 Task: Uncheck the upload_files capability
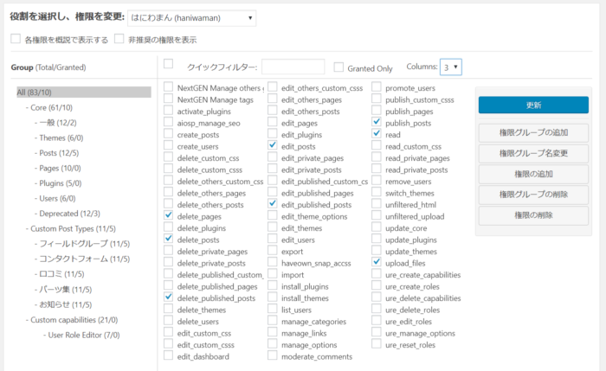tap(377, 262)
